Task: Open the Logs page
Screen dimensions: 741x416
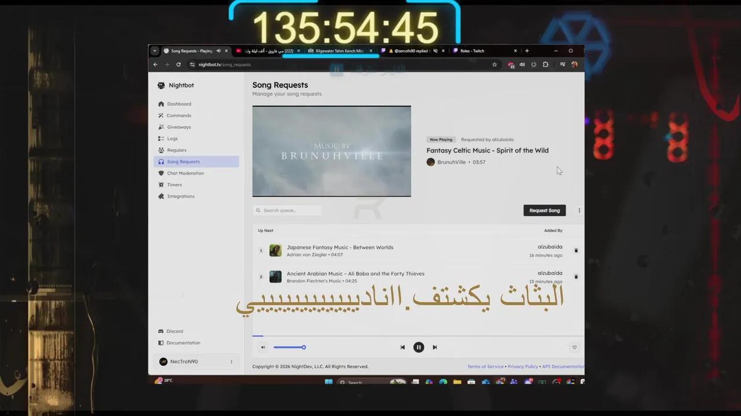Action: tap(196, 139)
